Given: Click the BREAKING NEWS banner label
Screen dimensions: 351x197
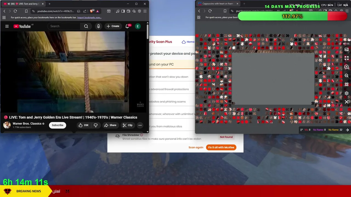Looking at the screenshot, I should click(x=29, y=191).
